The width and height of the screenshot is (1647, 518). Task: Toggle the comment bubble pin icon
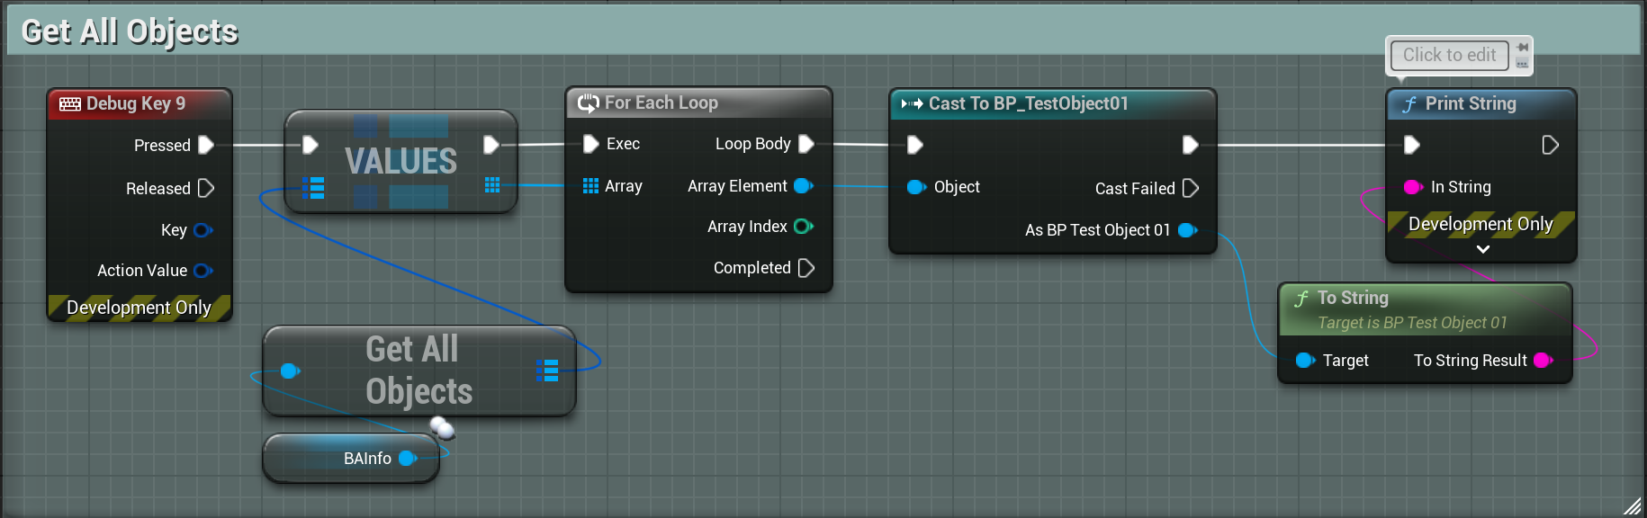(x=1522, y=48)
